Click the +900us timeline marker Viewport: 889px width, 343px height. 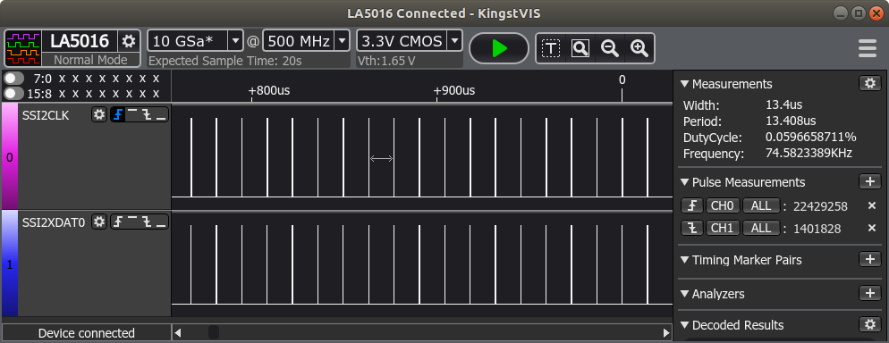[x=454, y=90]
